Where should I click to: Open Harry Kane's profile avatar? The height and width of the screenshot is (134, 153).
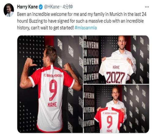tap(9, 10)
